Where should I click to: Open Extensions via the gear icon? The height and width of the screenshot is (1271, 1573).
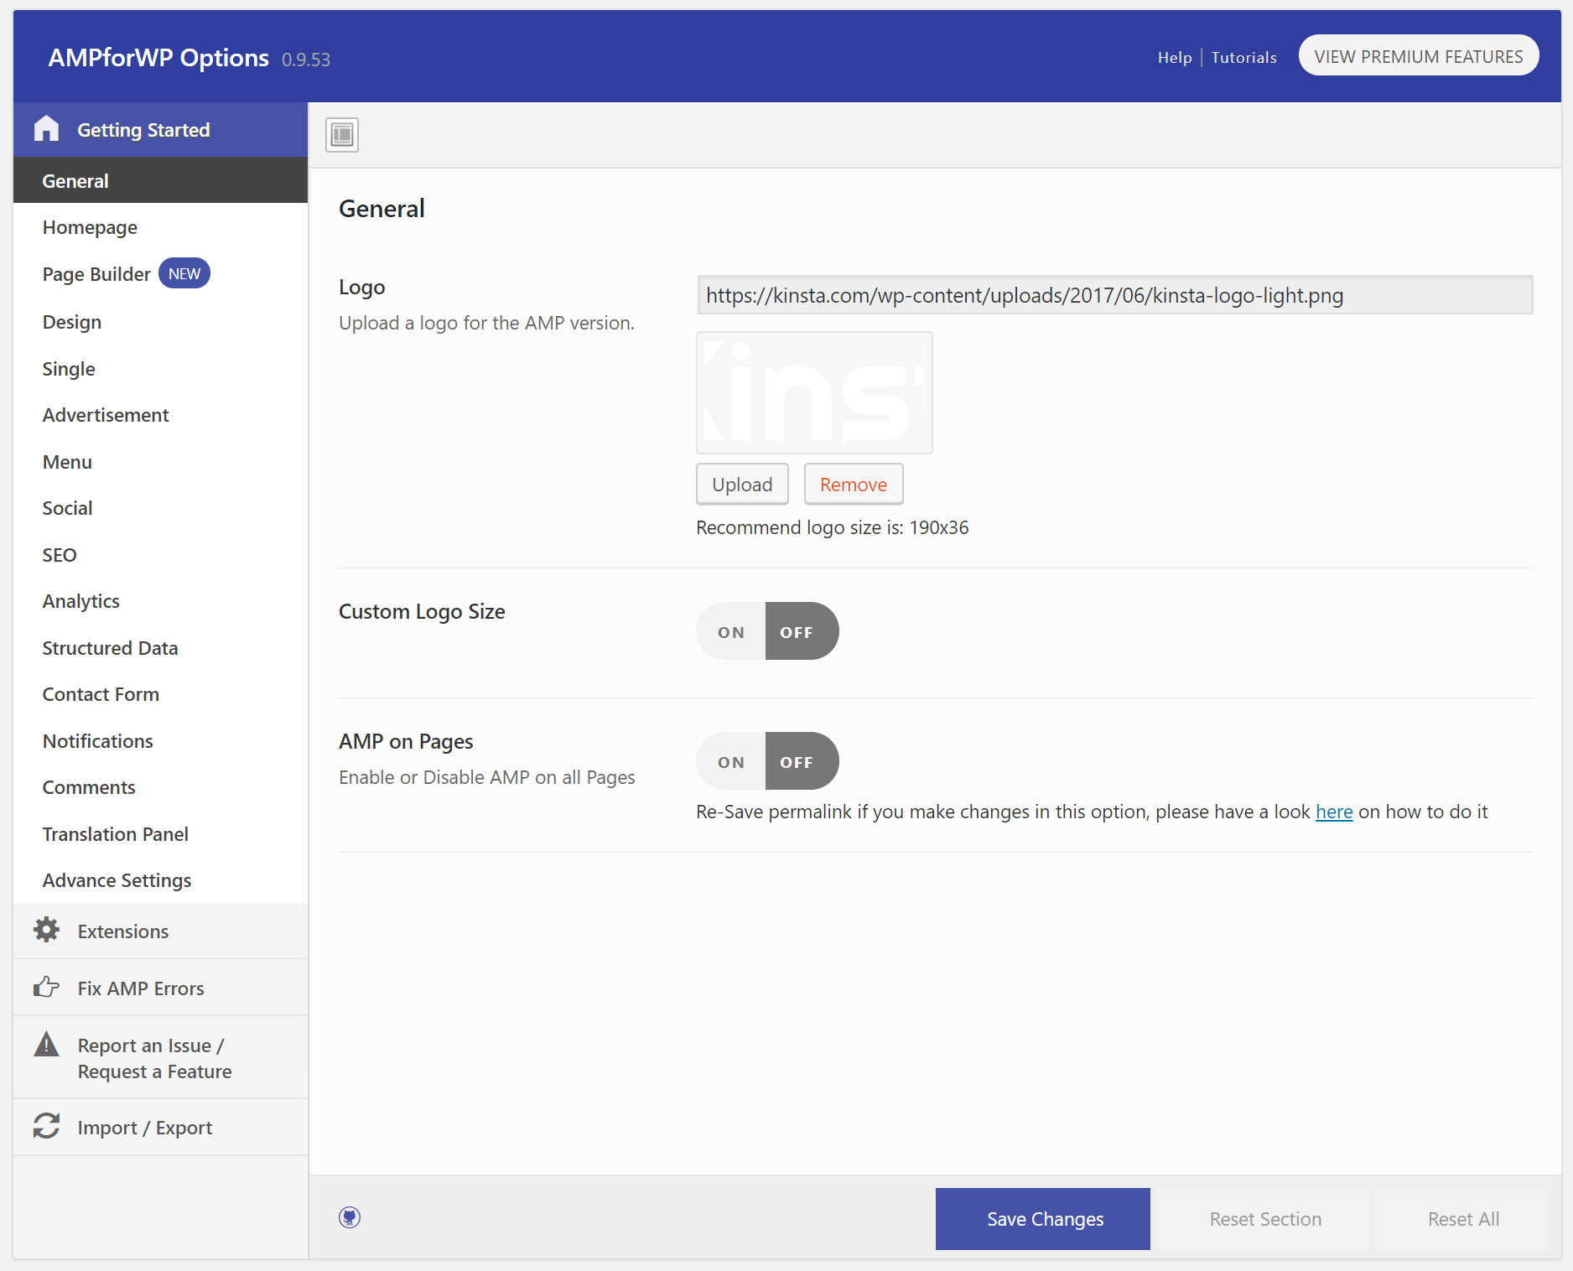click(46, 930)
